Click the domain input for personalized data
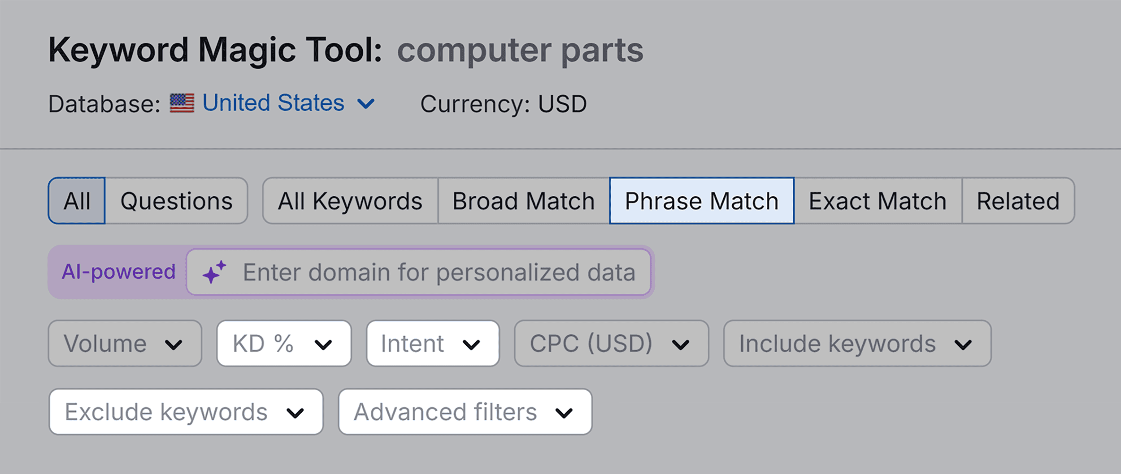The image size is (1121, 474). tap(439, 272)
